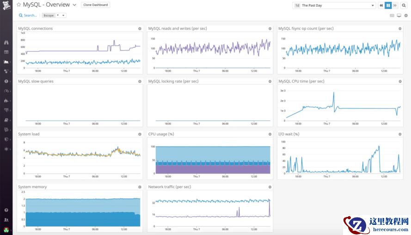411x235 pixels.
Task: Switch to TV mode with the monitor icon
Action: click(399, 15)
